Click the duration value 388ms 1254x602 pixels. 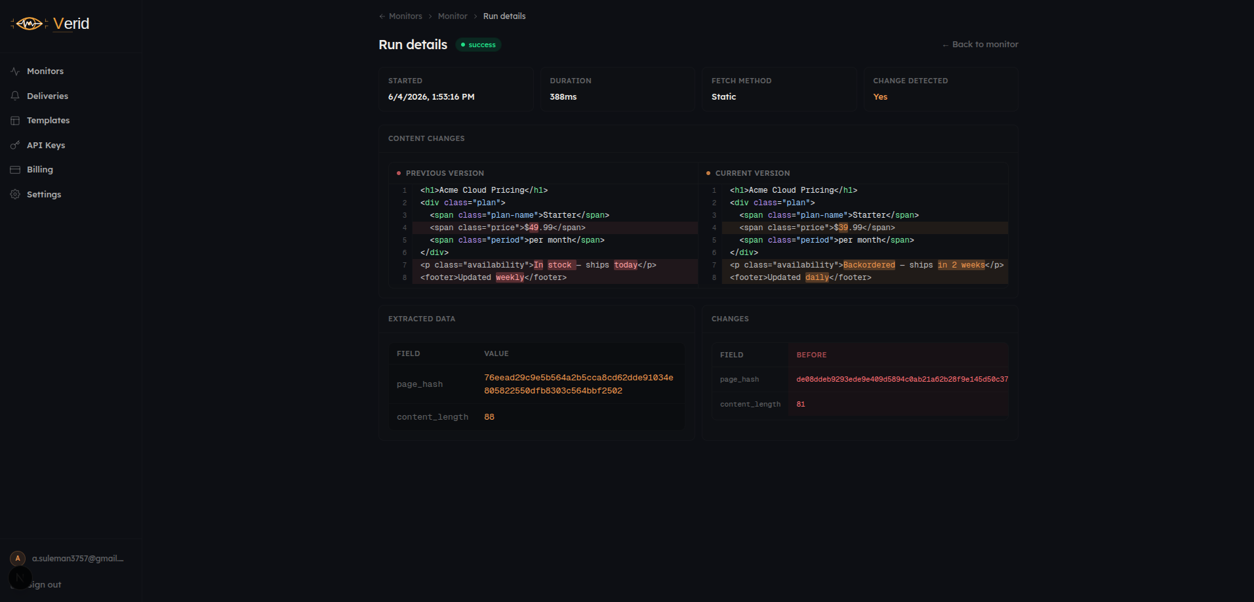pos(563,97)
